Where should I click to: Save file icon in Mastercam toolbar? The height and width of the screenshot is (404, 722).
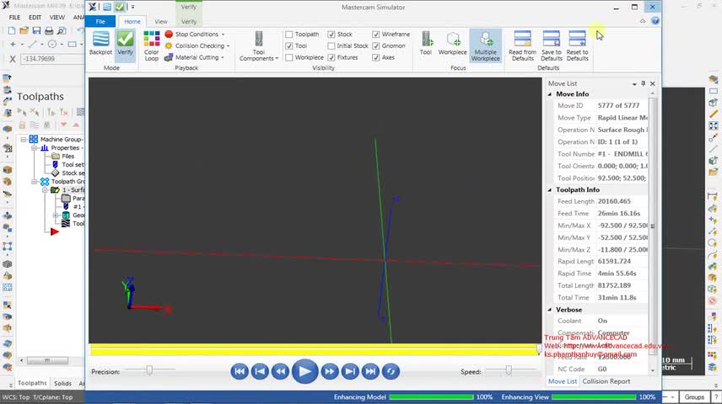coord(36,31)
